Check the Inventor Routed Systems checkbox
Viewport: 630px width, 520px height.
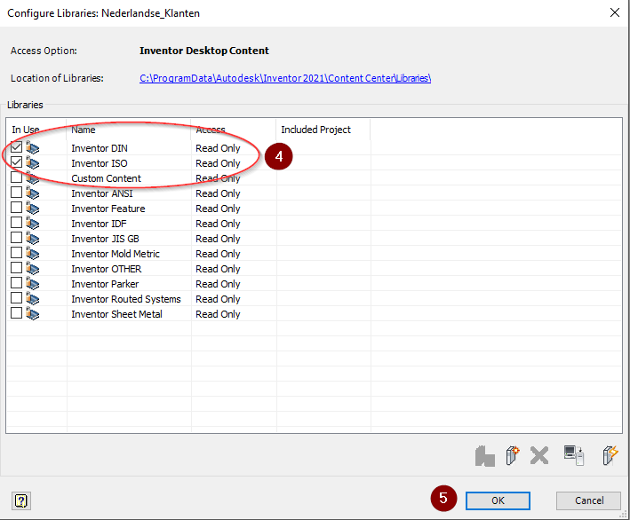coord(17,298)
